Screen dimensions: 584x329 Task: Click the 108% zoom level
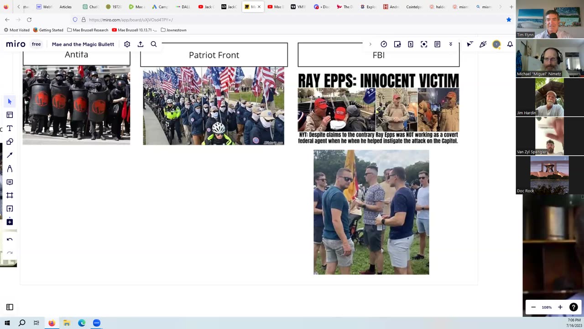(x=547, y=307)
